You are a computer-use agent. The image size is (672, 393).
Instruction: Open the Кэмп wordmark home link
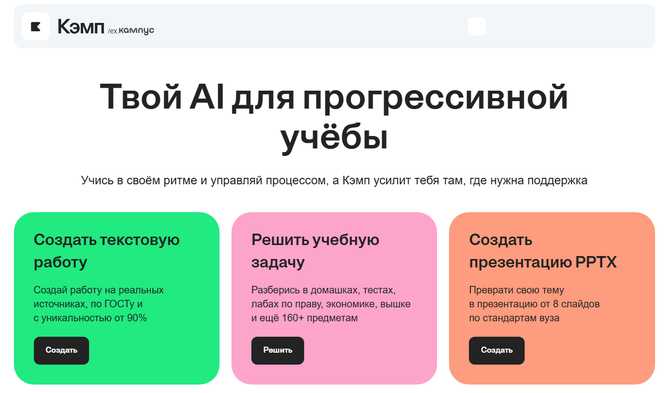click(80, 26)
